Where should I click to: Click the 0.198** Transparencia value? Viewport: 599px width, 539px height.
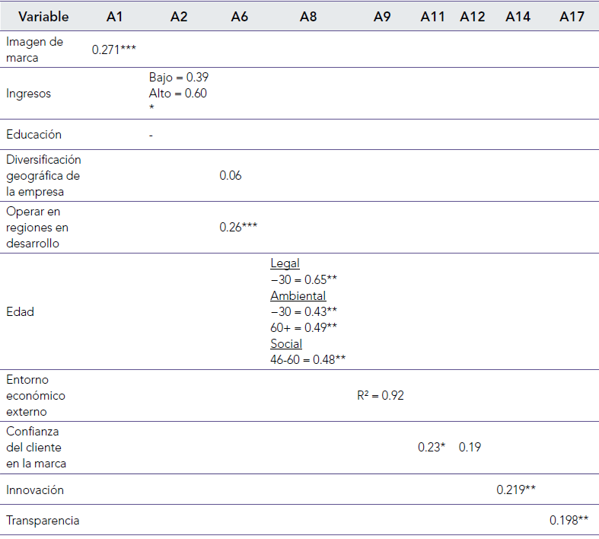click(x=569, y=521)
